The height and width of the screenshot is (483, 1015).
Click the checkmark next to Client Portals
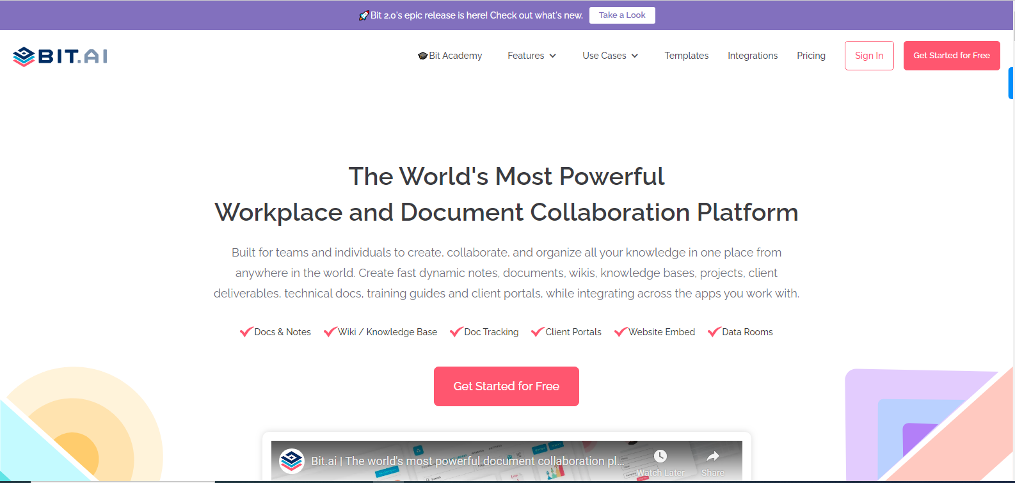[538, 332]
